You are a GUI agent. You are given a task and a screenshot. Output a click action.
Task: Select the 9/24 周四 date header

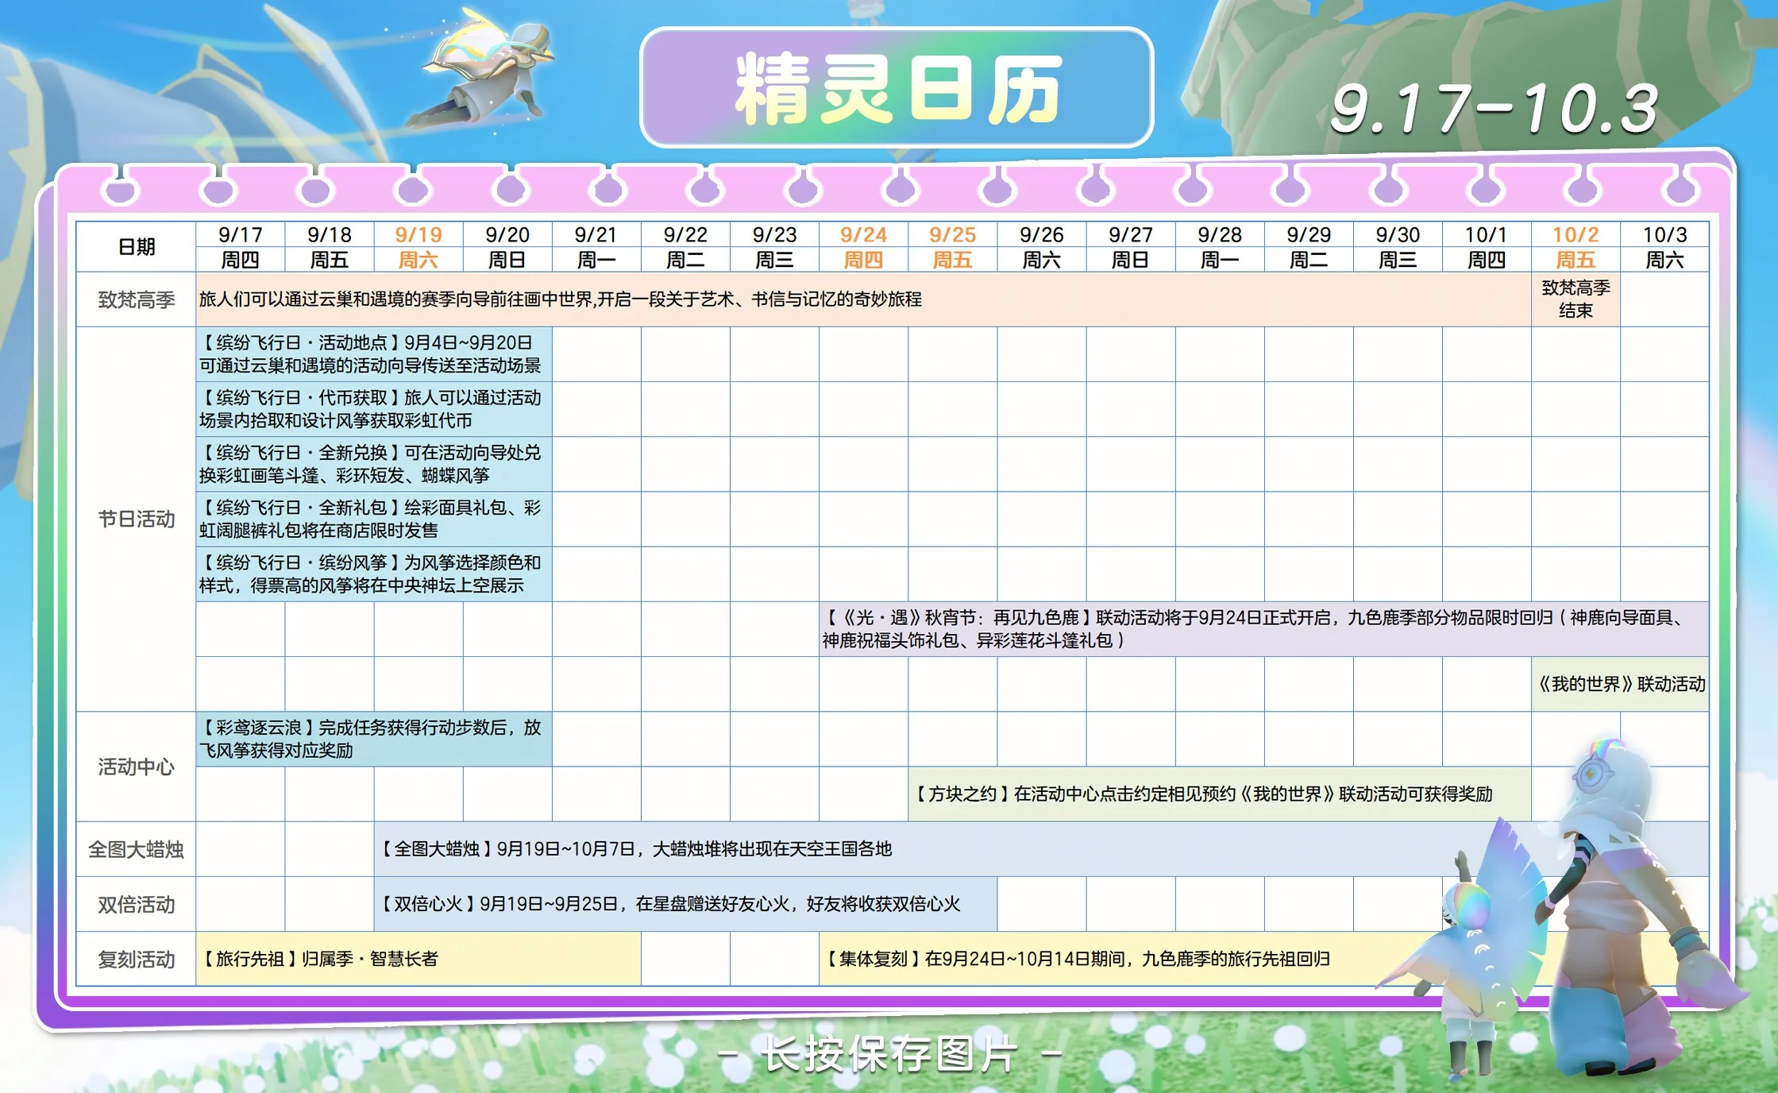tap(863, 247)
